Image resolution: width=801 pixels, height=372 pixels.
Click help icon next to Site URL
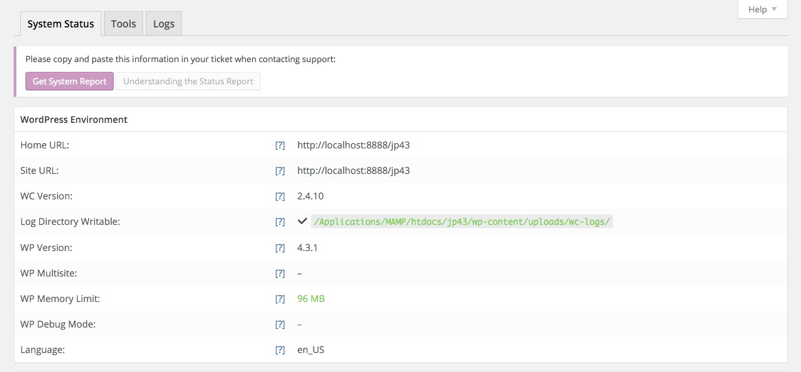tap(280, 171)
